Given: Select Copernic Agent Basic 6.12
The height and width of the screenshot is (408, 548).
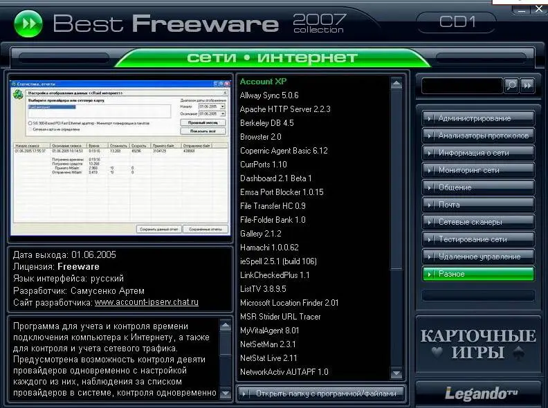Looking at the screenshot, I should click(284, 151).
